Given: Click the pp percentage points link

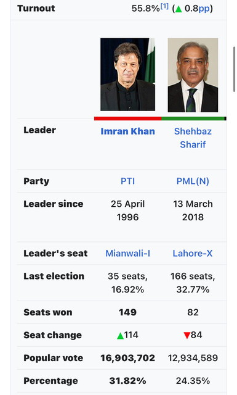Looking at the screenshot, I should pos(204,9).
